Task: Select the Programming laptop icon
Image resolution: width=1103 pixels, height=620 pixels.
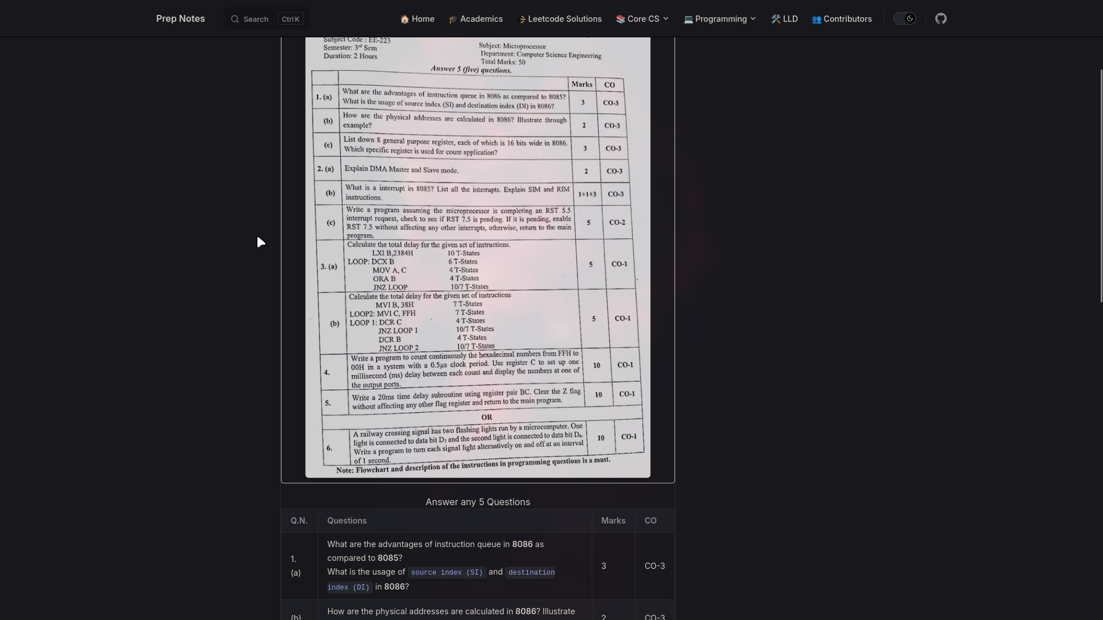Action: tap(688, 18)
